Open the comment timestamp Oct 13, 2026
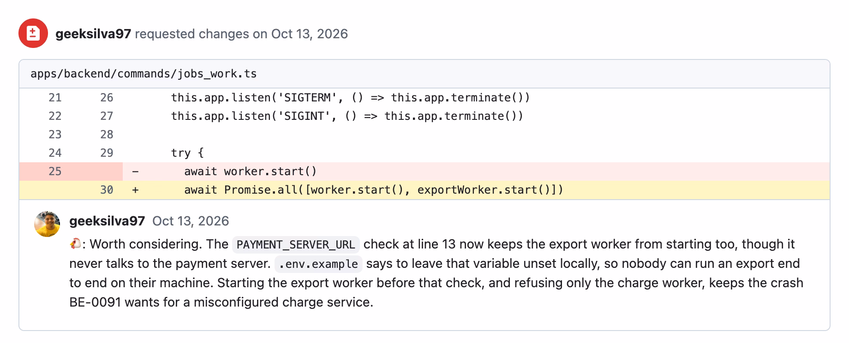 click(191, 221)
